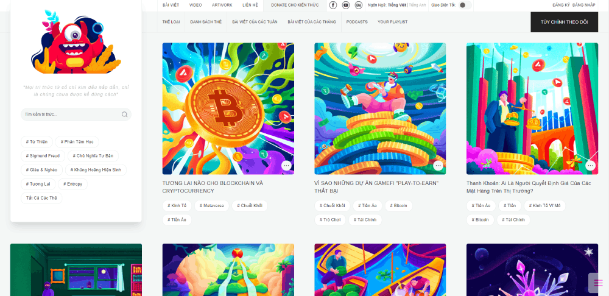The width and height of the screenshot is (609, 296).
Task: Open the YouTube social icon
Action: click(x=346, y=5)
